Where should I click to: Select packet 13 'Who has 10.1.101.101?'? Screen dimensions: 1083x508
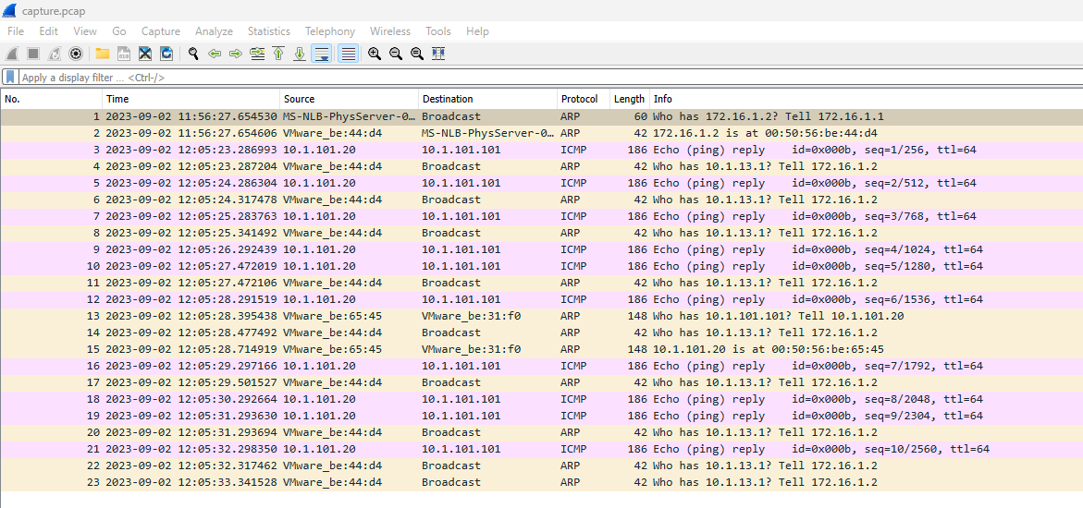(x=542, y=316)
